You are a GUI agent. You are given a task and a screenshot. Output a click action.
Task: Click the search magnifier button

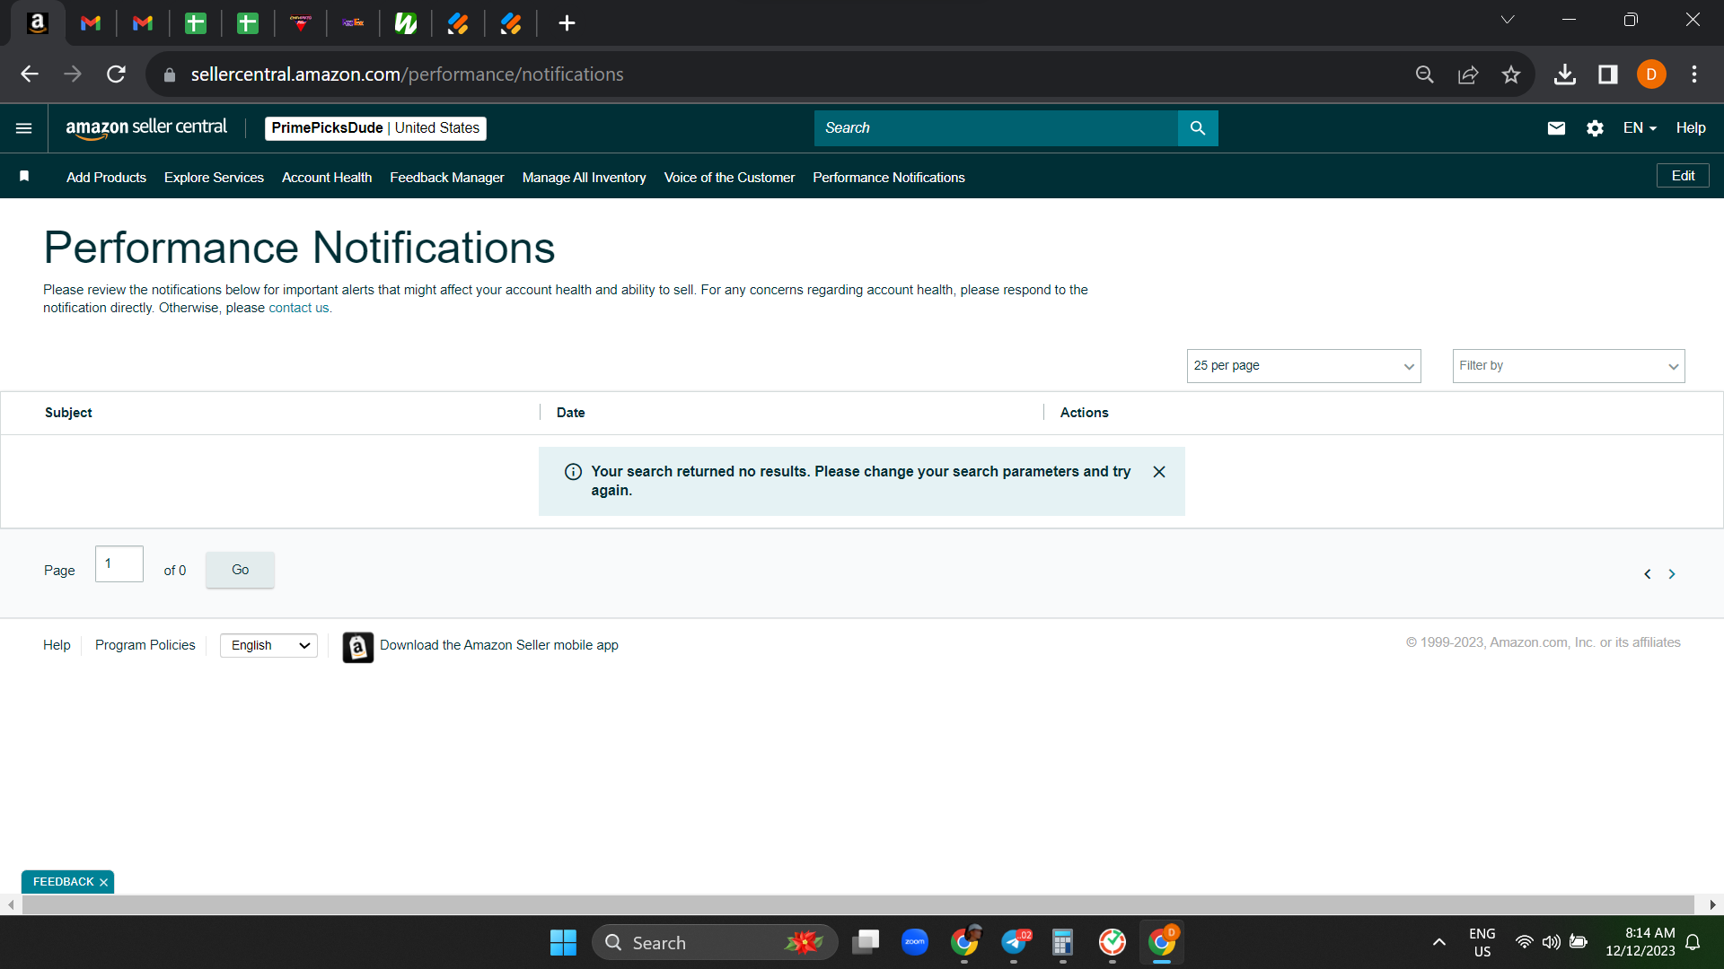coord(1198,128)
